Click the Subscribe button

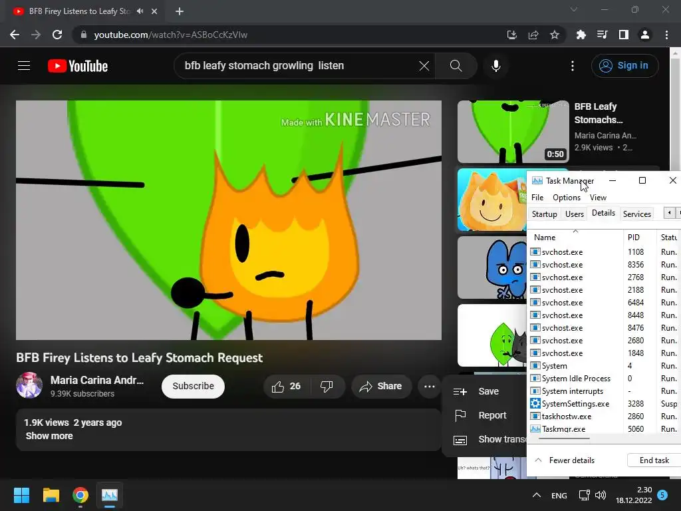tap(193, 387)
